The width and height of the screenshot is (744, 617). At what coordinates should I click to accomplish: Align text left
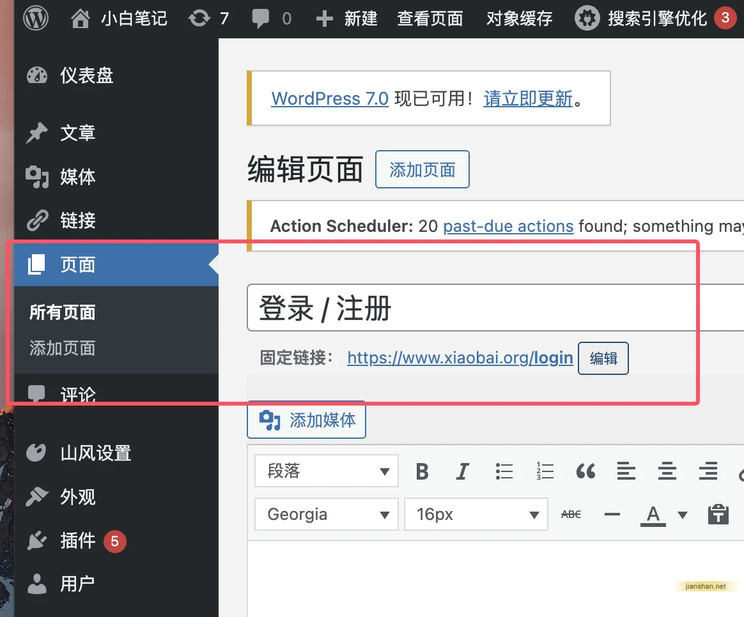click(x=626, y=471)
